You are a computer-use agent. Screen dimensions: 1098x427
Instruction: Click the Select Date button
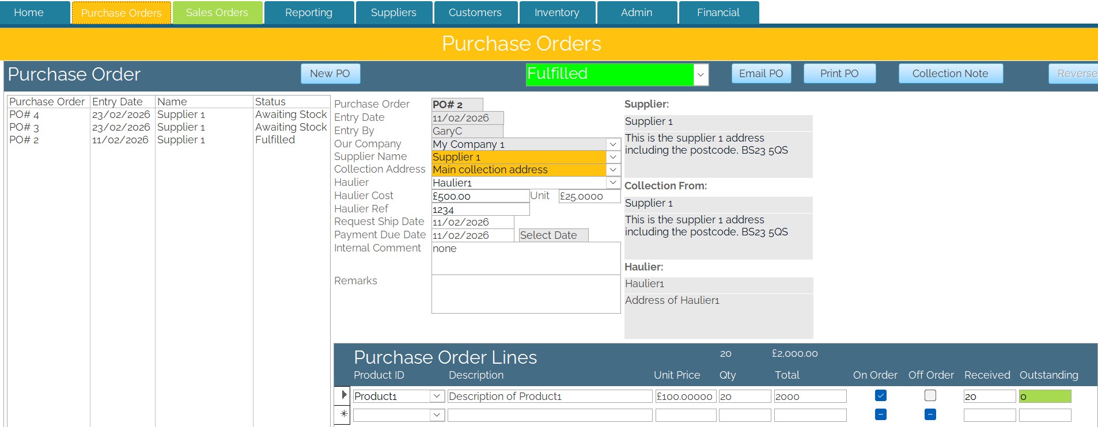pos(553,235)
